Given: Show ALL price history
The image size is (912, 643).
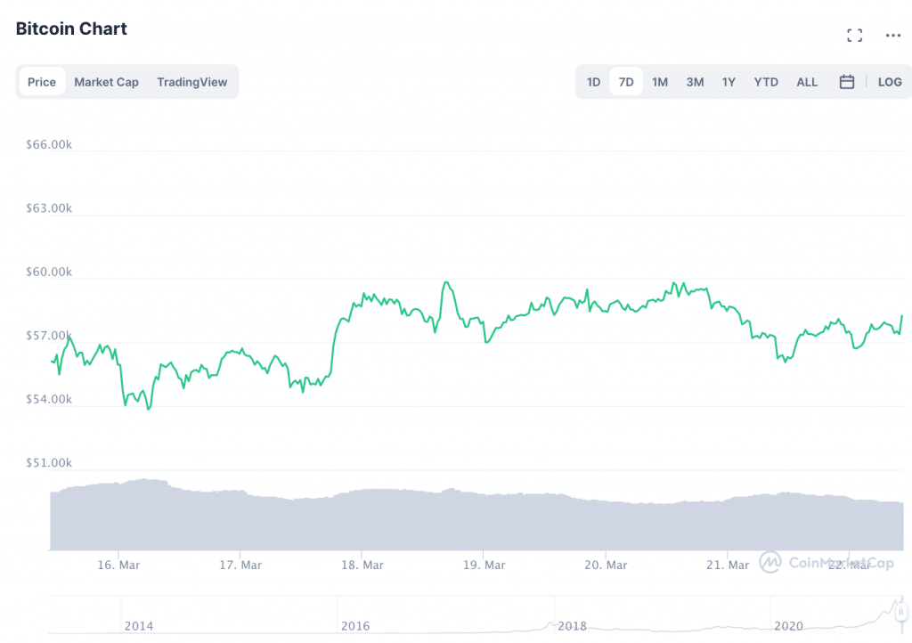Looking at the screenshot, I should [807, 82].
